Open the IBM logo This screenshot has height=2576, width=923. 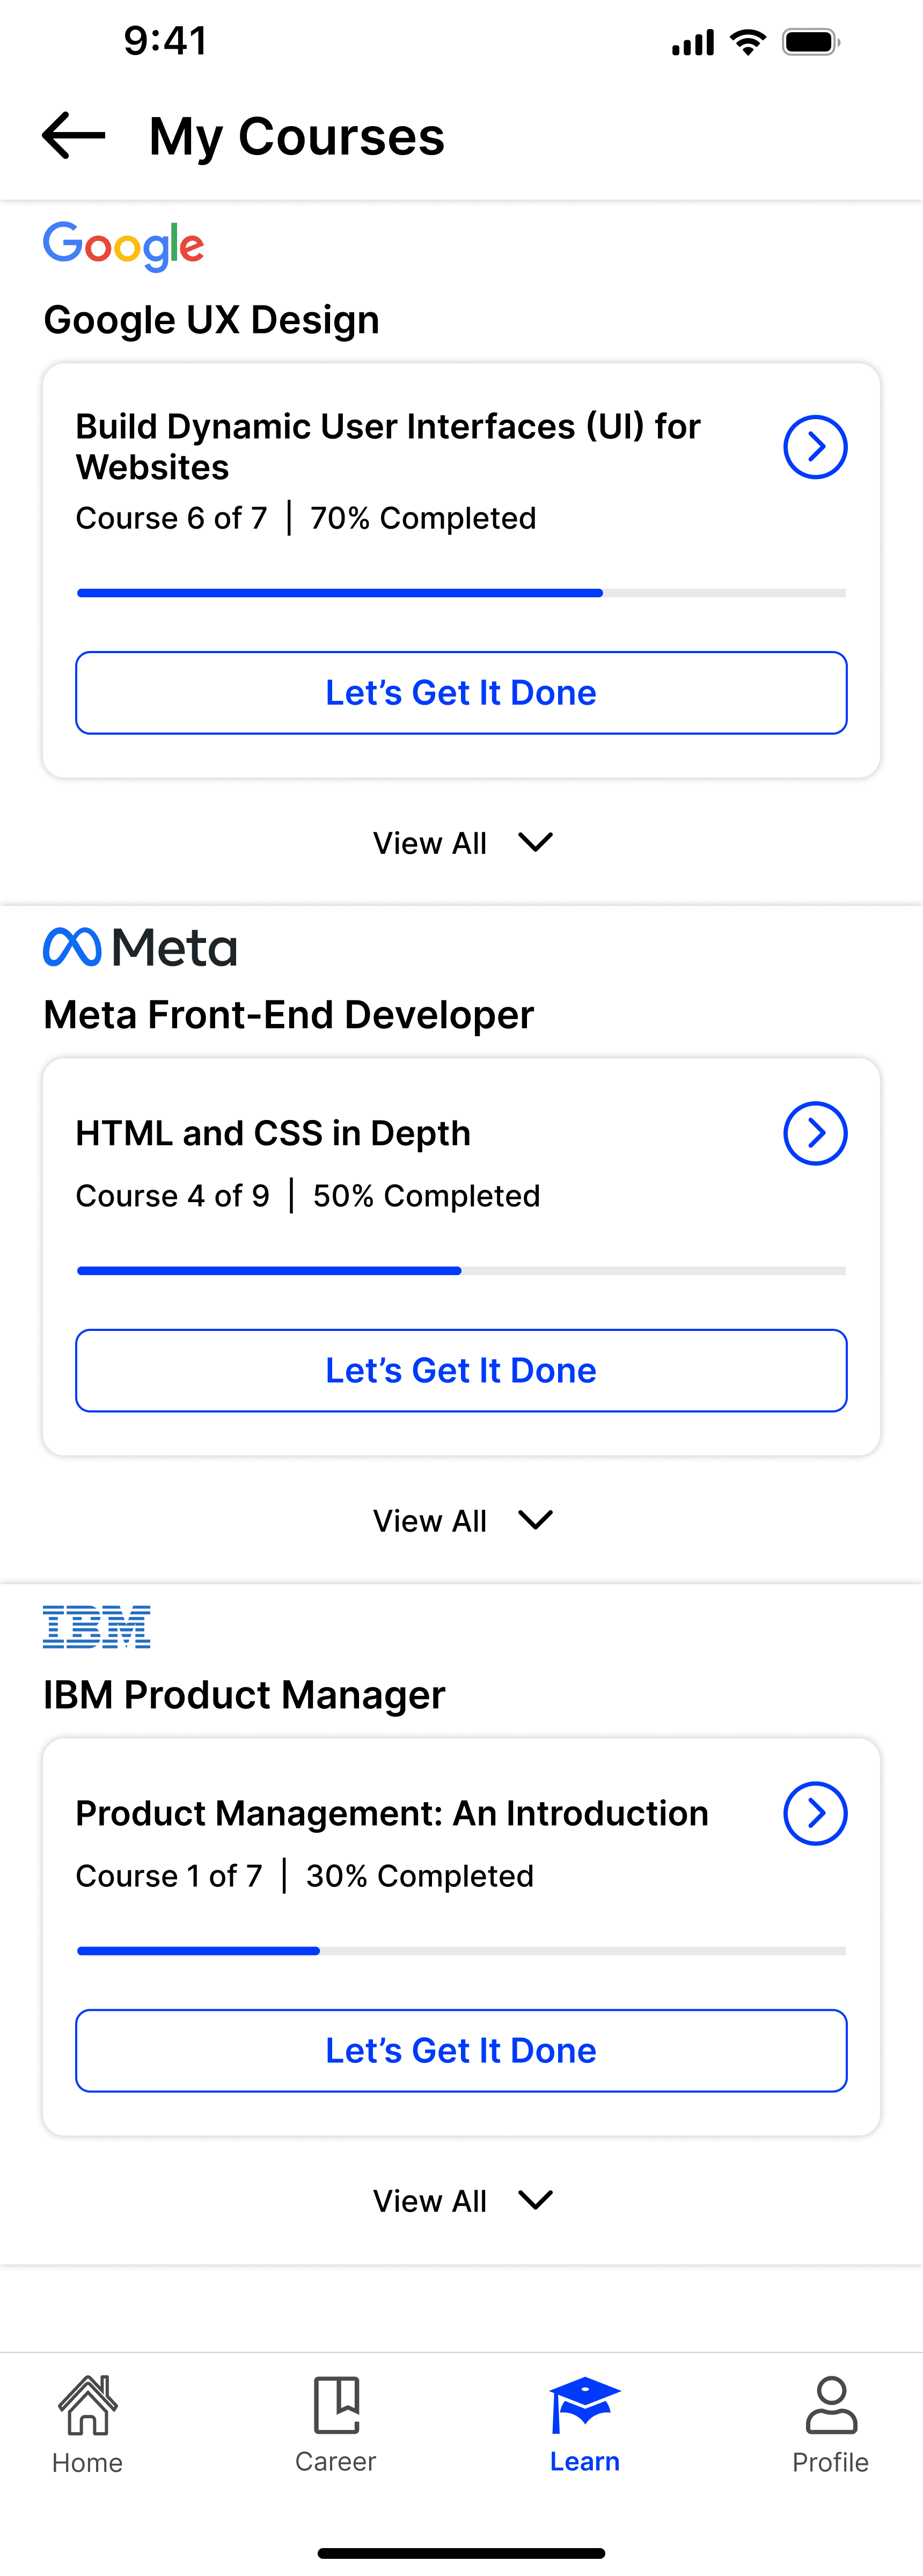pyautogui.click(x=97, y=1627)
